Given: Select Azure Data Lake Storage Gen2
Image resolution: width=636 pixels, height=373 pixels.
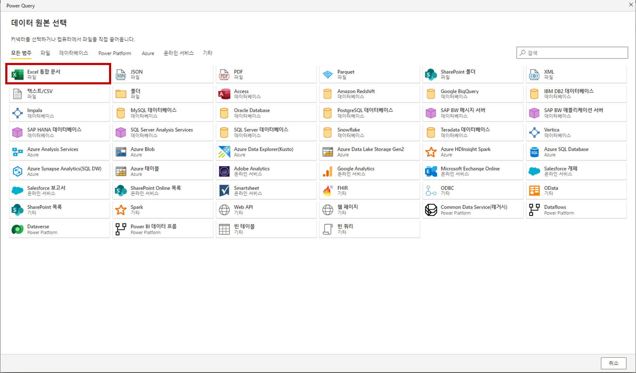Looking at the screenshot, I should [x=370, y=152].
